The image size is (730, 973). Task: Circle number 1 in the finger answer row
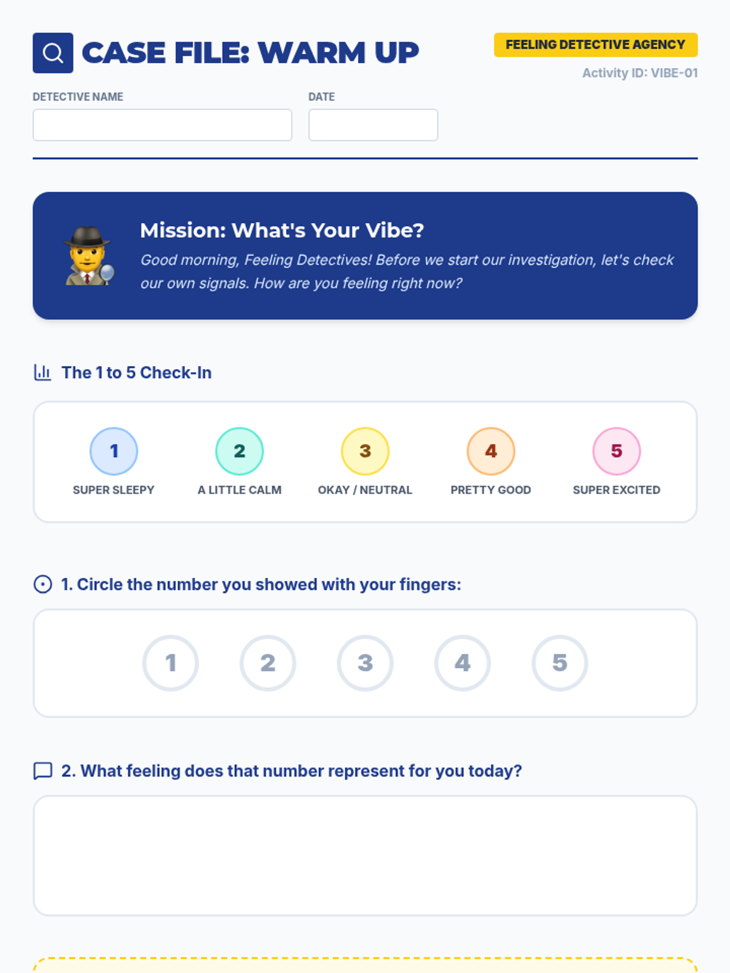(x=171, y=663)
